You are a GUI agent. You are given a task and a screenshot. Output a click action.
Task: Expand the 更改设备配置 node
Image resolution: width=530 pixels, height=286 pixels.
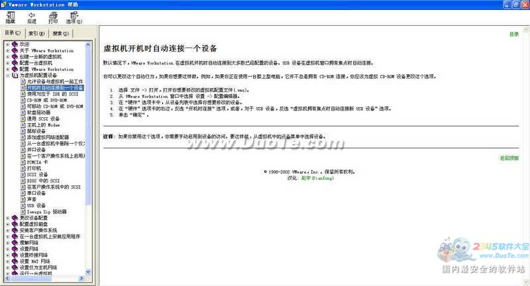click(x=8, y=218)
